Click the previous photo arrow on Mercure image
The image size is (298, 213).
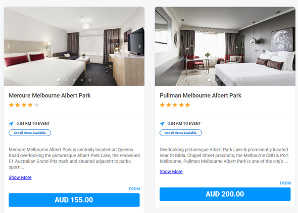[x=8, y=47]
